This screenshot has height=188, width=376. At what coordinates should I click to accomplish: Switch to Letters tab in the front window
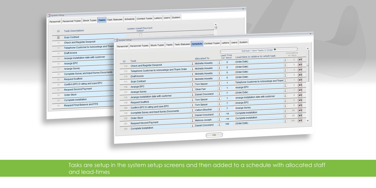225,43
